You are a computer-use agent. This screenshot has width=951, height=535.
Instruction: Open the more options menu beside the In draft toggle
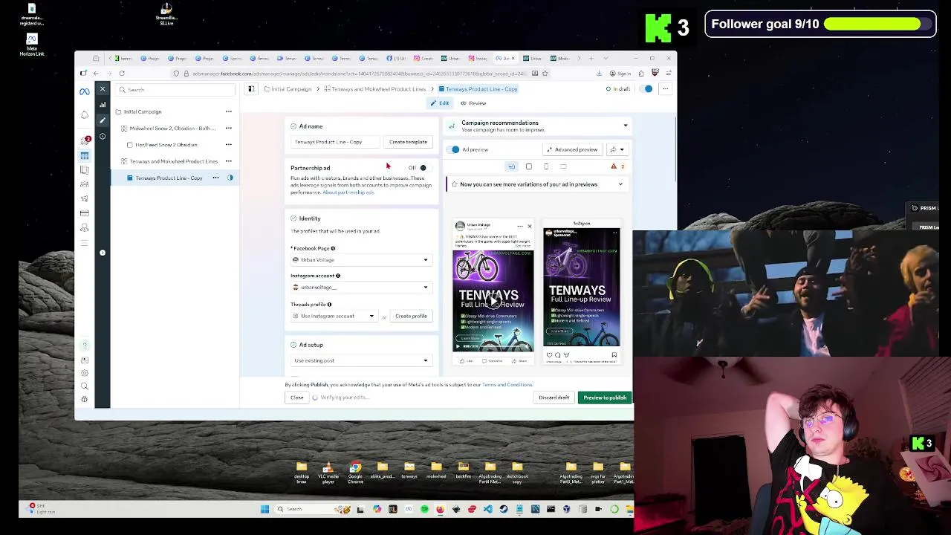coord(665,89)
